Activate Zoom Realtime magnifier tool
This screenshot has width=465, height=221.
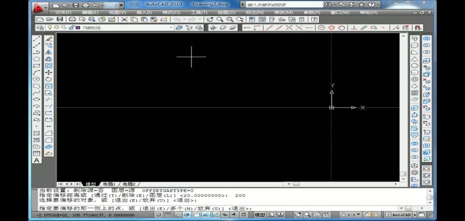pos(220,19)
